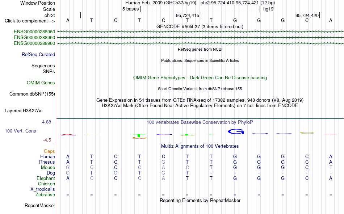Select the Mouse species row label

(48, 167)
